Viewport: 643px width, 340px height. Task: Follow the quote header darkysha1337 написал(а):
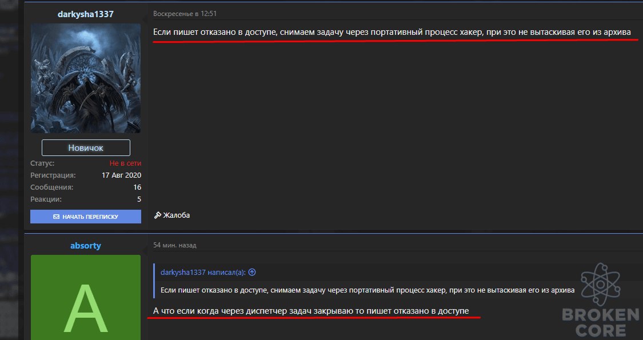click(x=203, y=273)
